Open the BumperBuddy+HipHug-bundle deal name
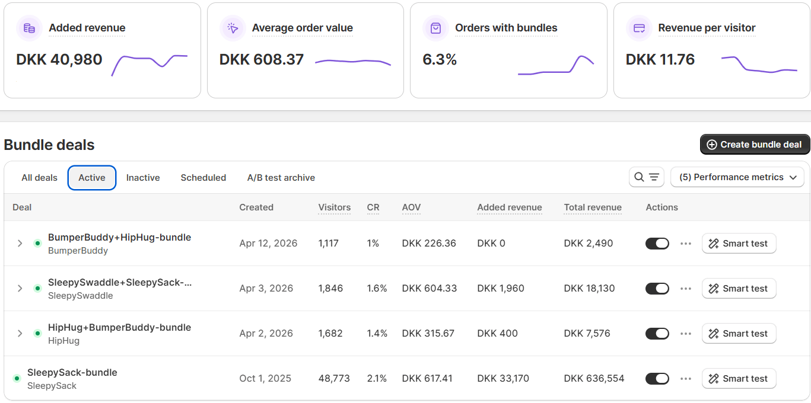The height and width of the screenshot is (403, 811). tap(119, 238)
